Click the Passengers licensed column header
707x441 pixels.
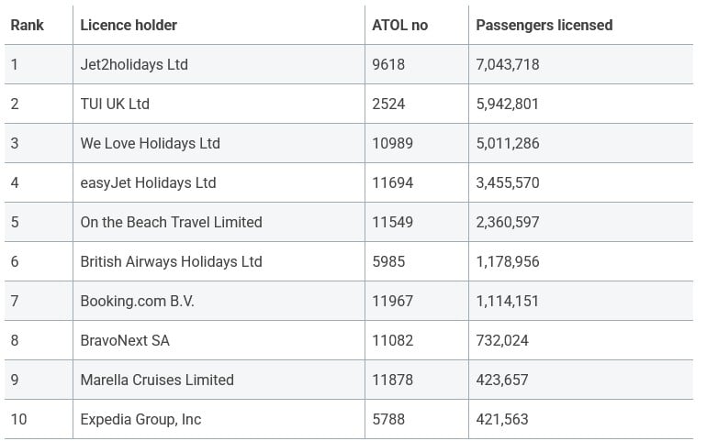click(544, 25)
